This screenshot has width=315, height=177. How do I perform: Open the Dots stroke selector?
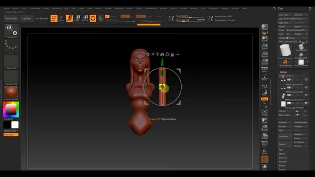click(x=11, y=47)
